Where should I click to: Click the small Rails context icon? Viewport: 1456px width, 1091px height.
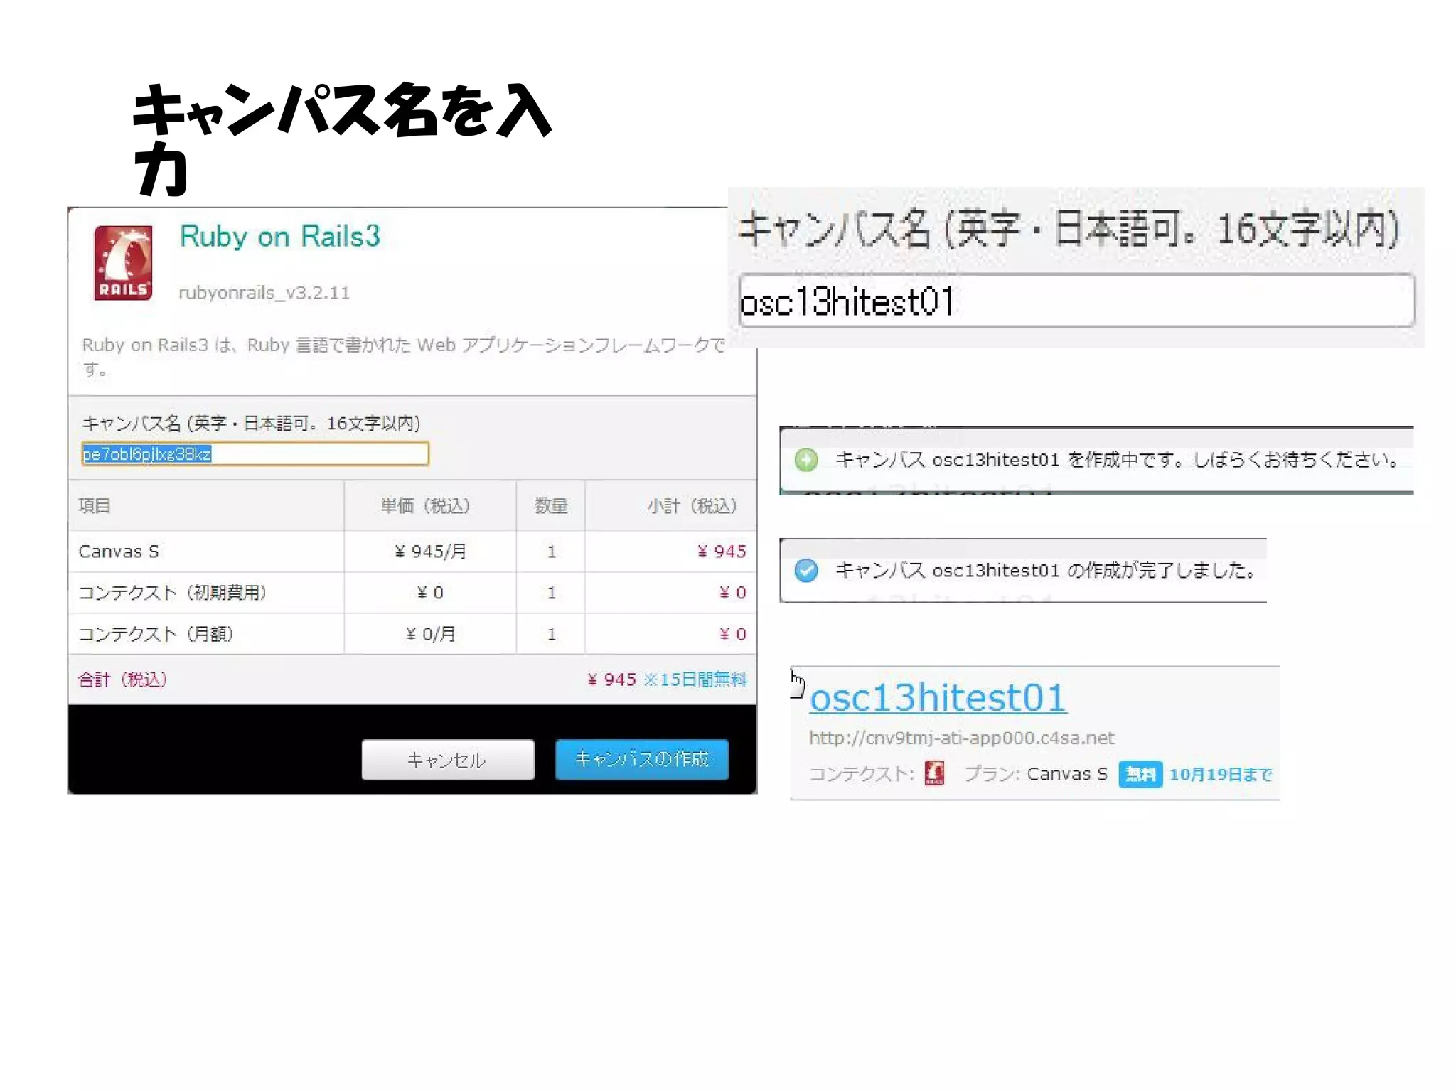(934, 773)
